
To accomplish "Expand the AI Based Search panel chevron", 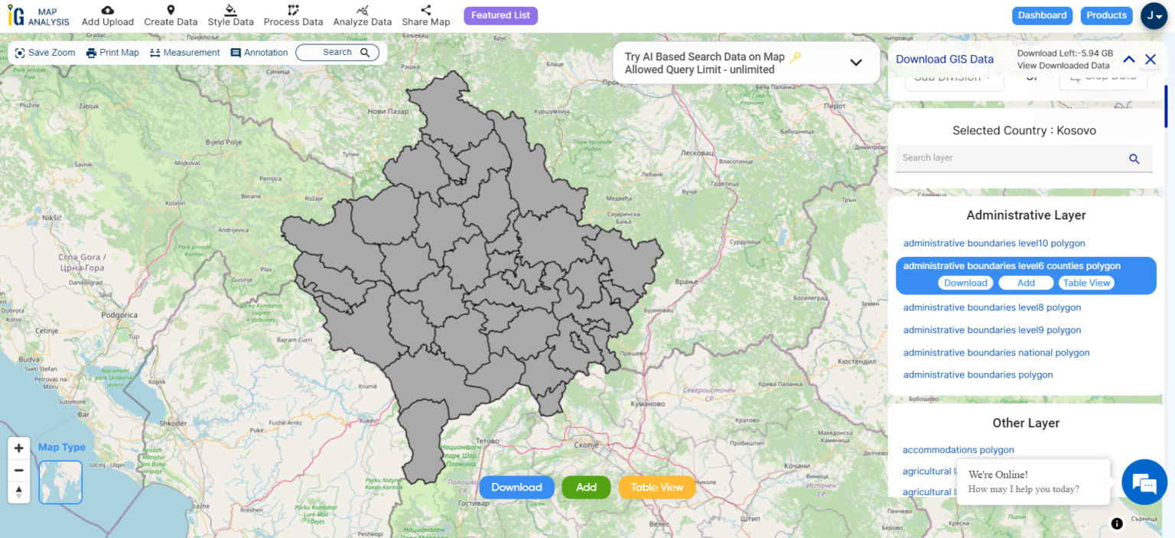I will pos(856,63).
